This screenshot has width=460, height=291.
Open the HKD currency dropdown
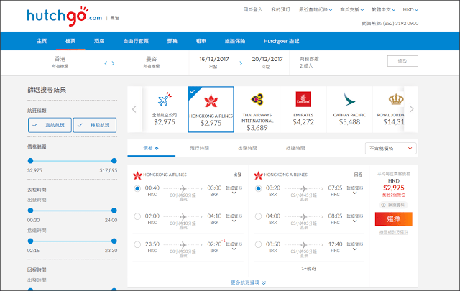[410, 9]
